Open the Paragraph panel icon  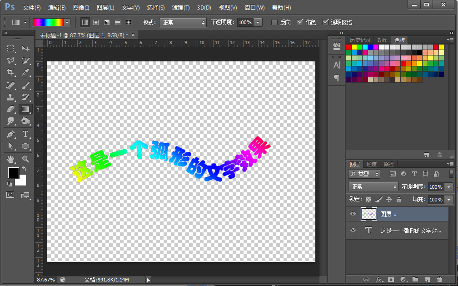[x=337, y=78]
